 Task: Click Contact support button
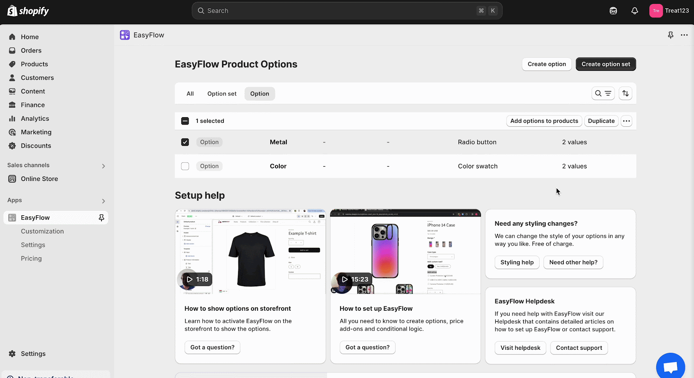pos(579,348)
